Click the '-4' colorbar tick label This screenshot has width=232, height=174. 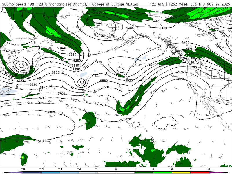pos(41,169)
